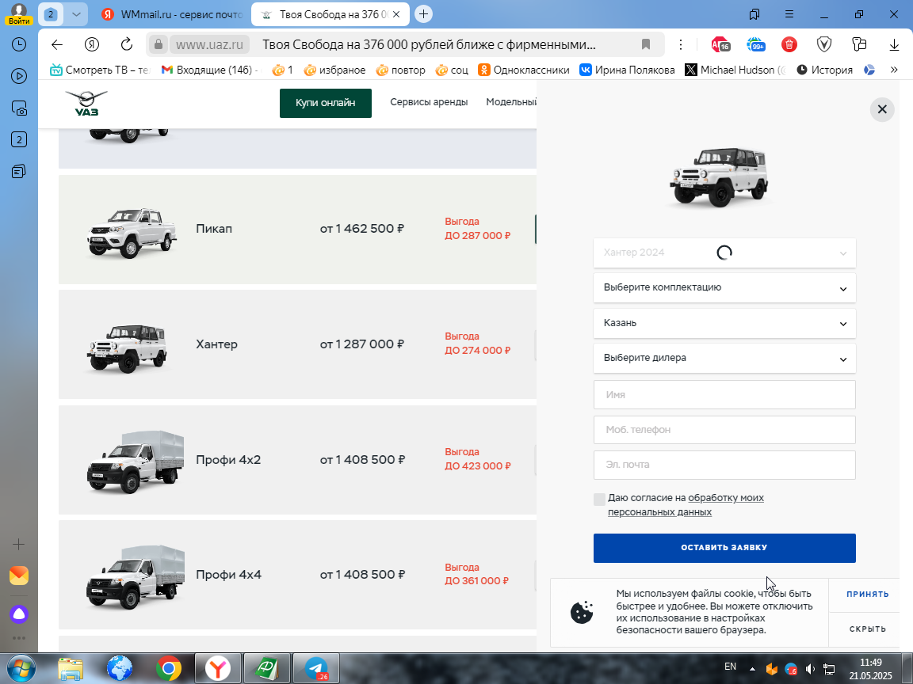913x684 pixels.
Task: Tick the personal data consent checkbox
Action: click(599, 499)
